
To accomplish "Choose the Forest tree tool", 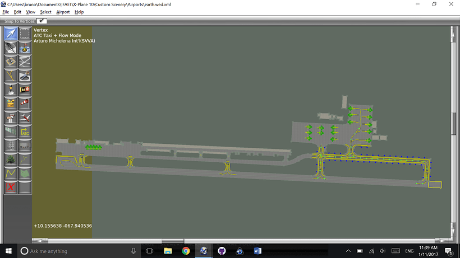I will 11,160.
